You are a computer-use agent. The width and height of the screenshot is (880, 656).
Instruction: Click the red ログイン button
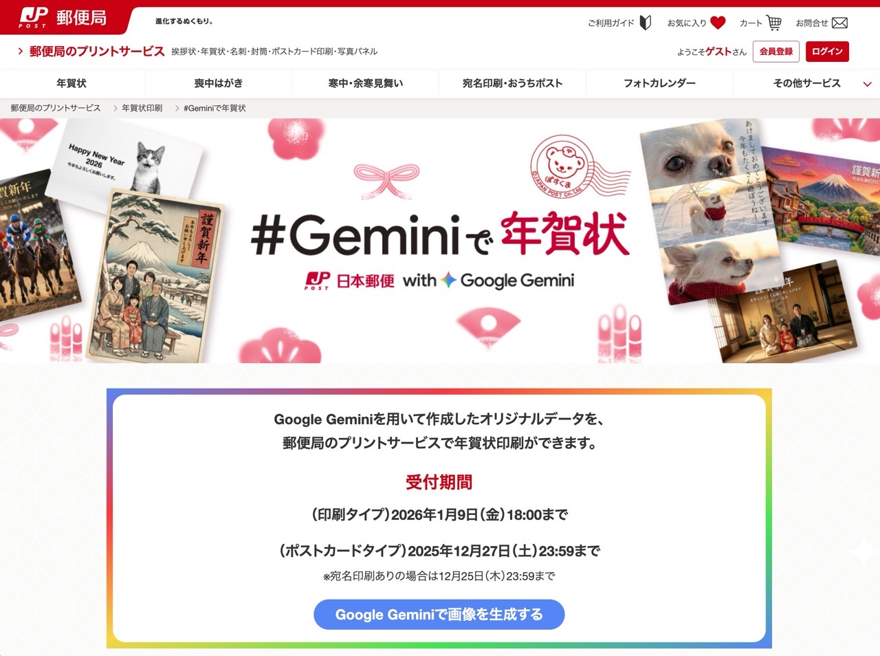pos(827,52)
